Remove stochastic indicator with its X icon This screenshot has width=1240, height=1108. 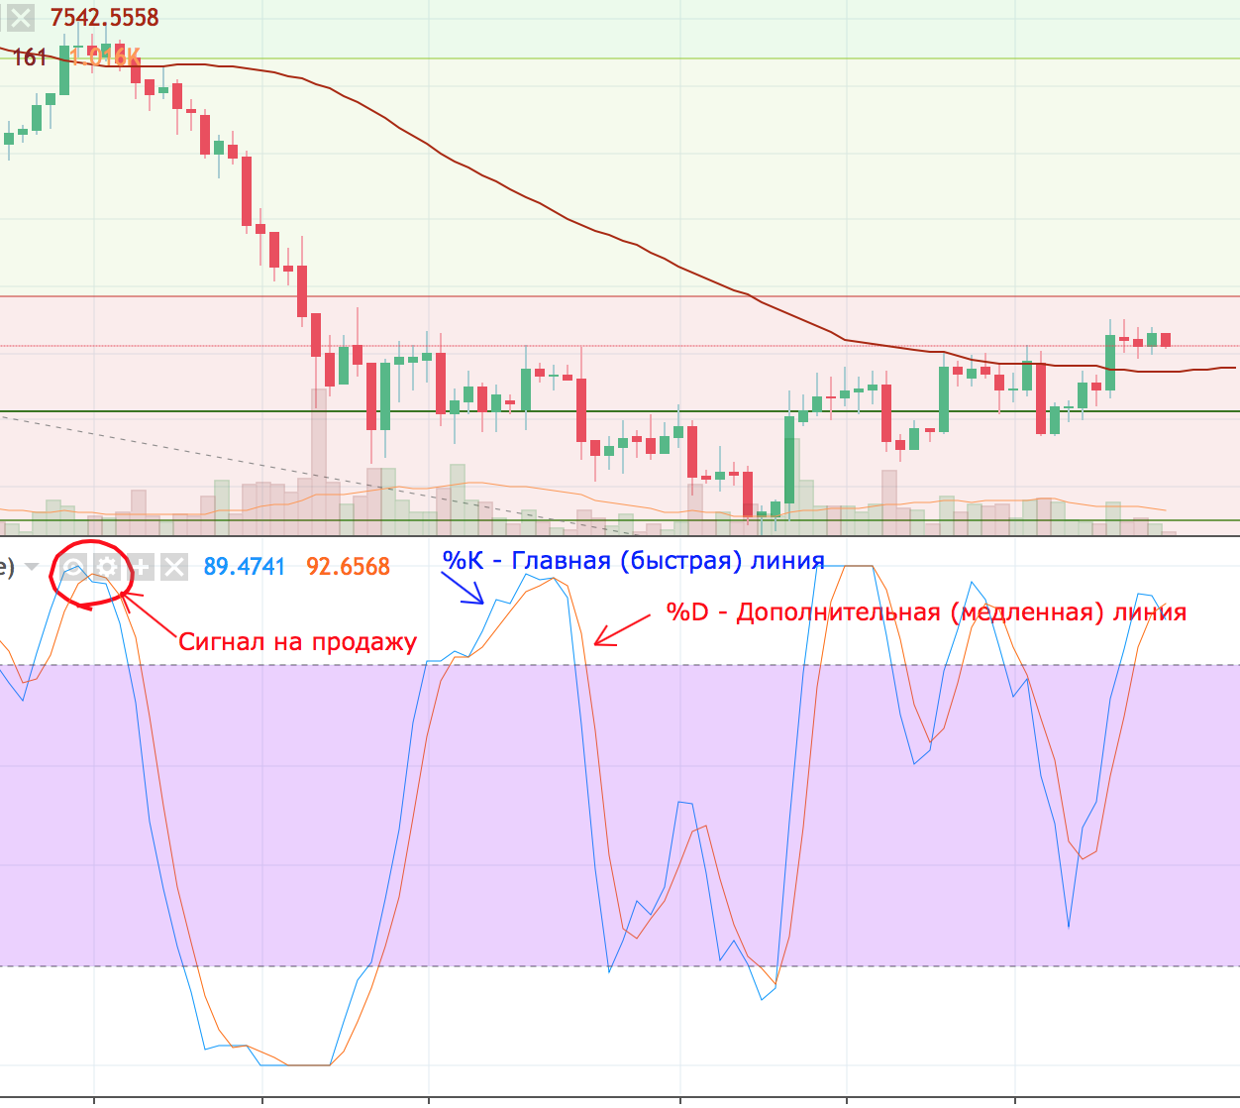pyautogui.click(x=174, y=567)
